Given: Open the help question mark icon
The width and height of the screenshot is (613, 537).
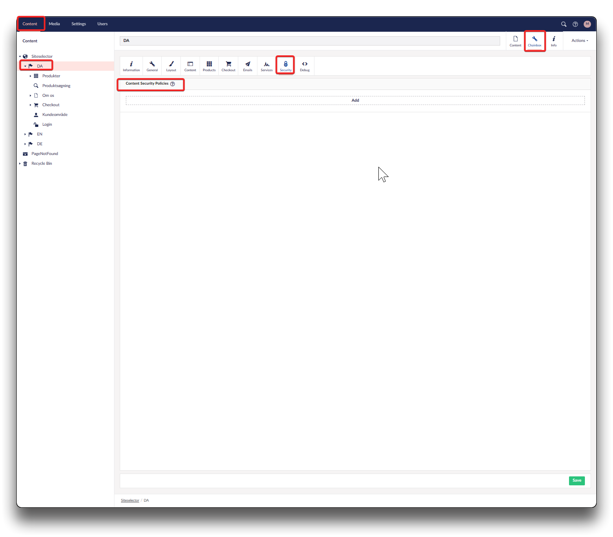Looking at the screenshot, I should (x=575, y=24).
